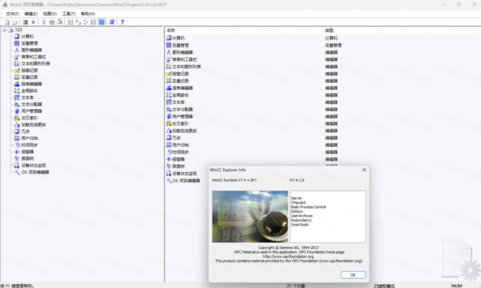
Task: Click the http://www.opcfoundation.org text in dialog
Action: coord(288,257)
